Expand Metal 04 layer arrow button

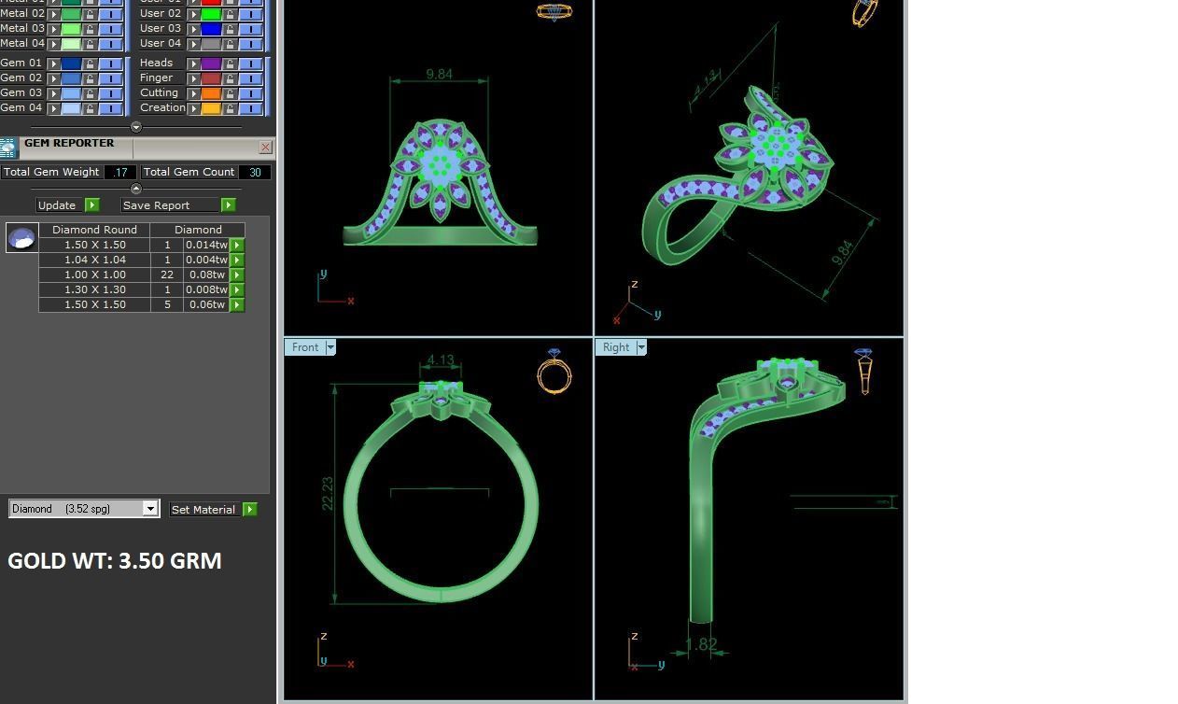(53, 44)
